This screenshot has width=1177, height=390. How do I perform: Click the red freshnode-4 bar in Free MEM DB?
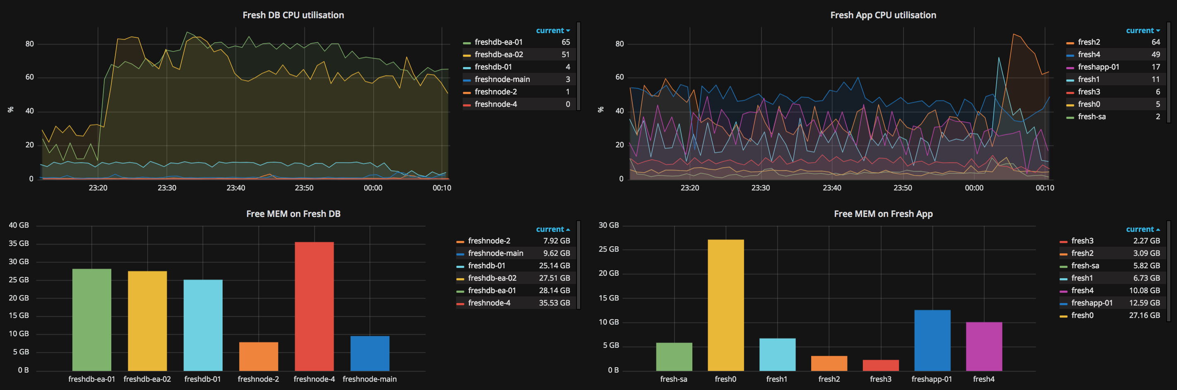click(x=314, y=306)
